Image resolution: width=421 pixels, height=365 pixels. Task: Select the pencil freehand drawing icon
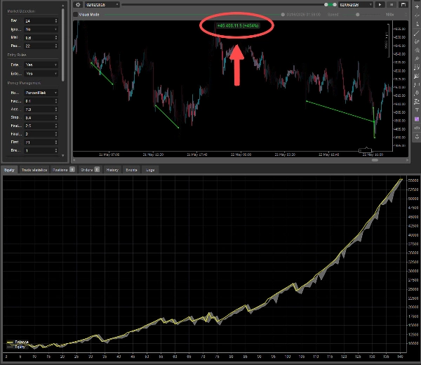pyautogui.click(x=417, y=41)
